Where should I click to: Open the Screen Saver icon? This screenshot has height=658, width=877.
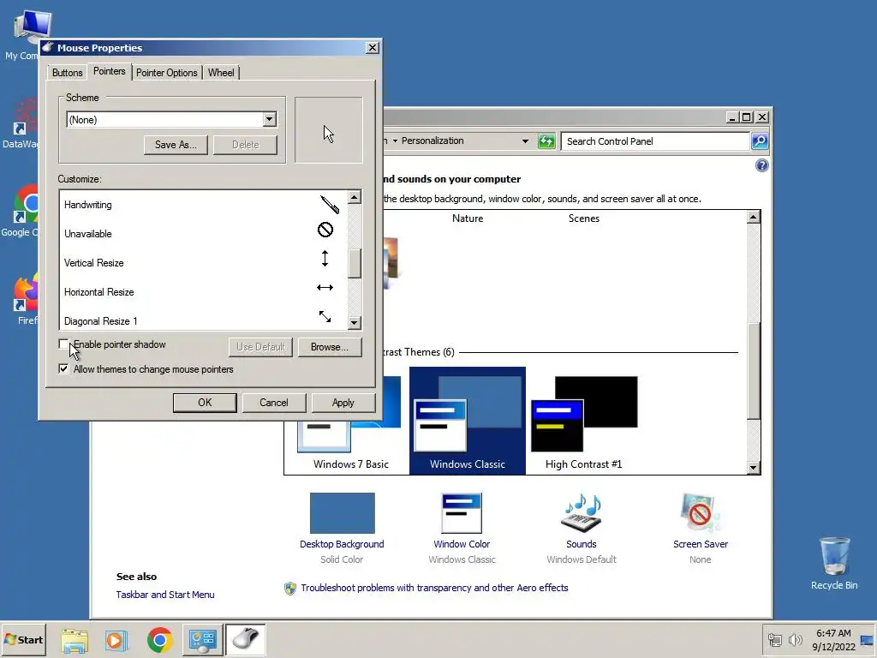pyautogui.click(x=701, y=513)
